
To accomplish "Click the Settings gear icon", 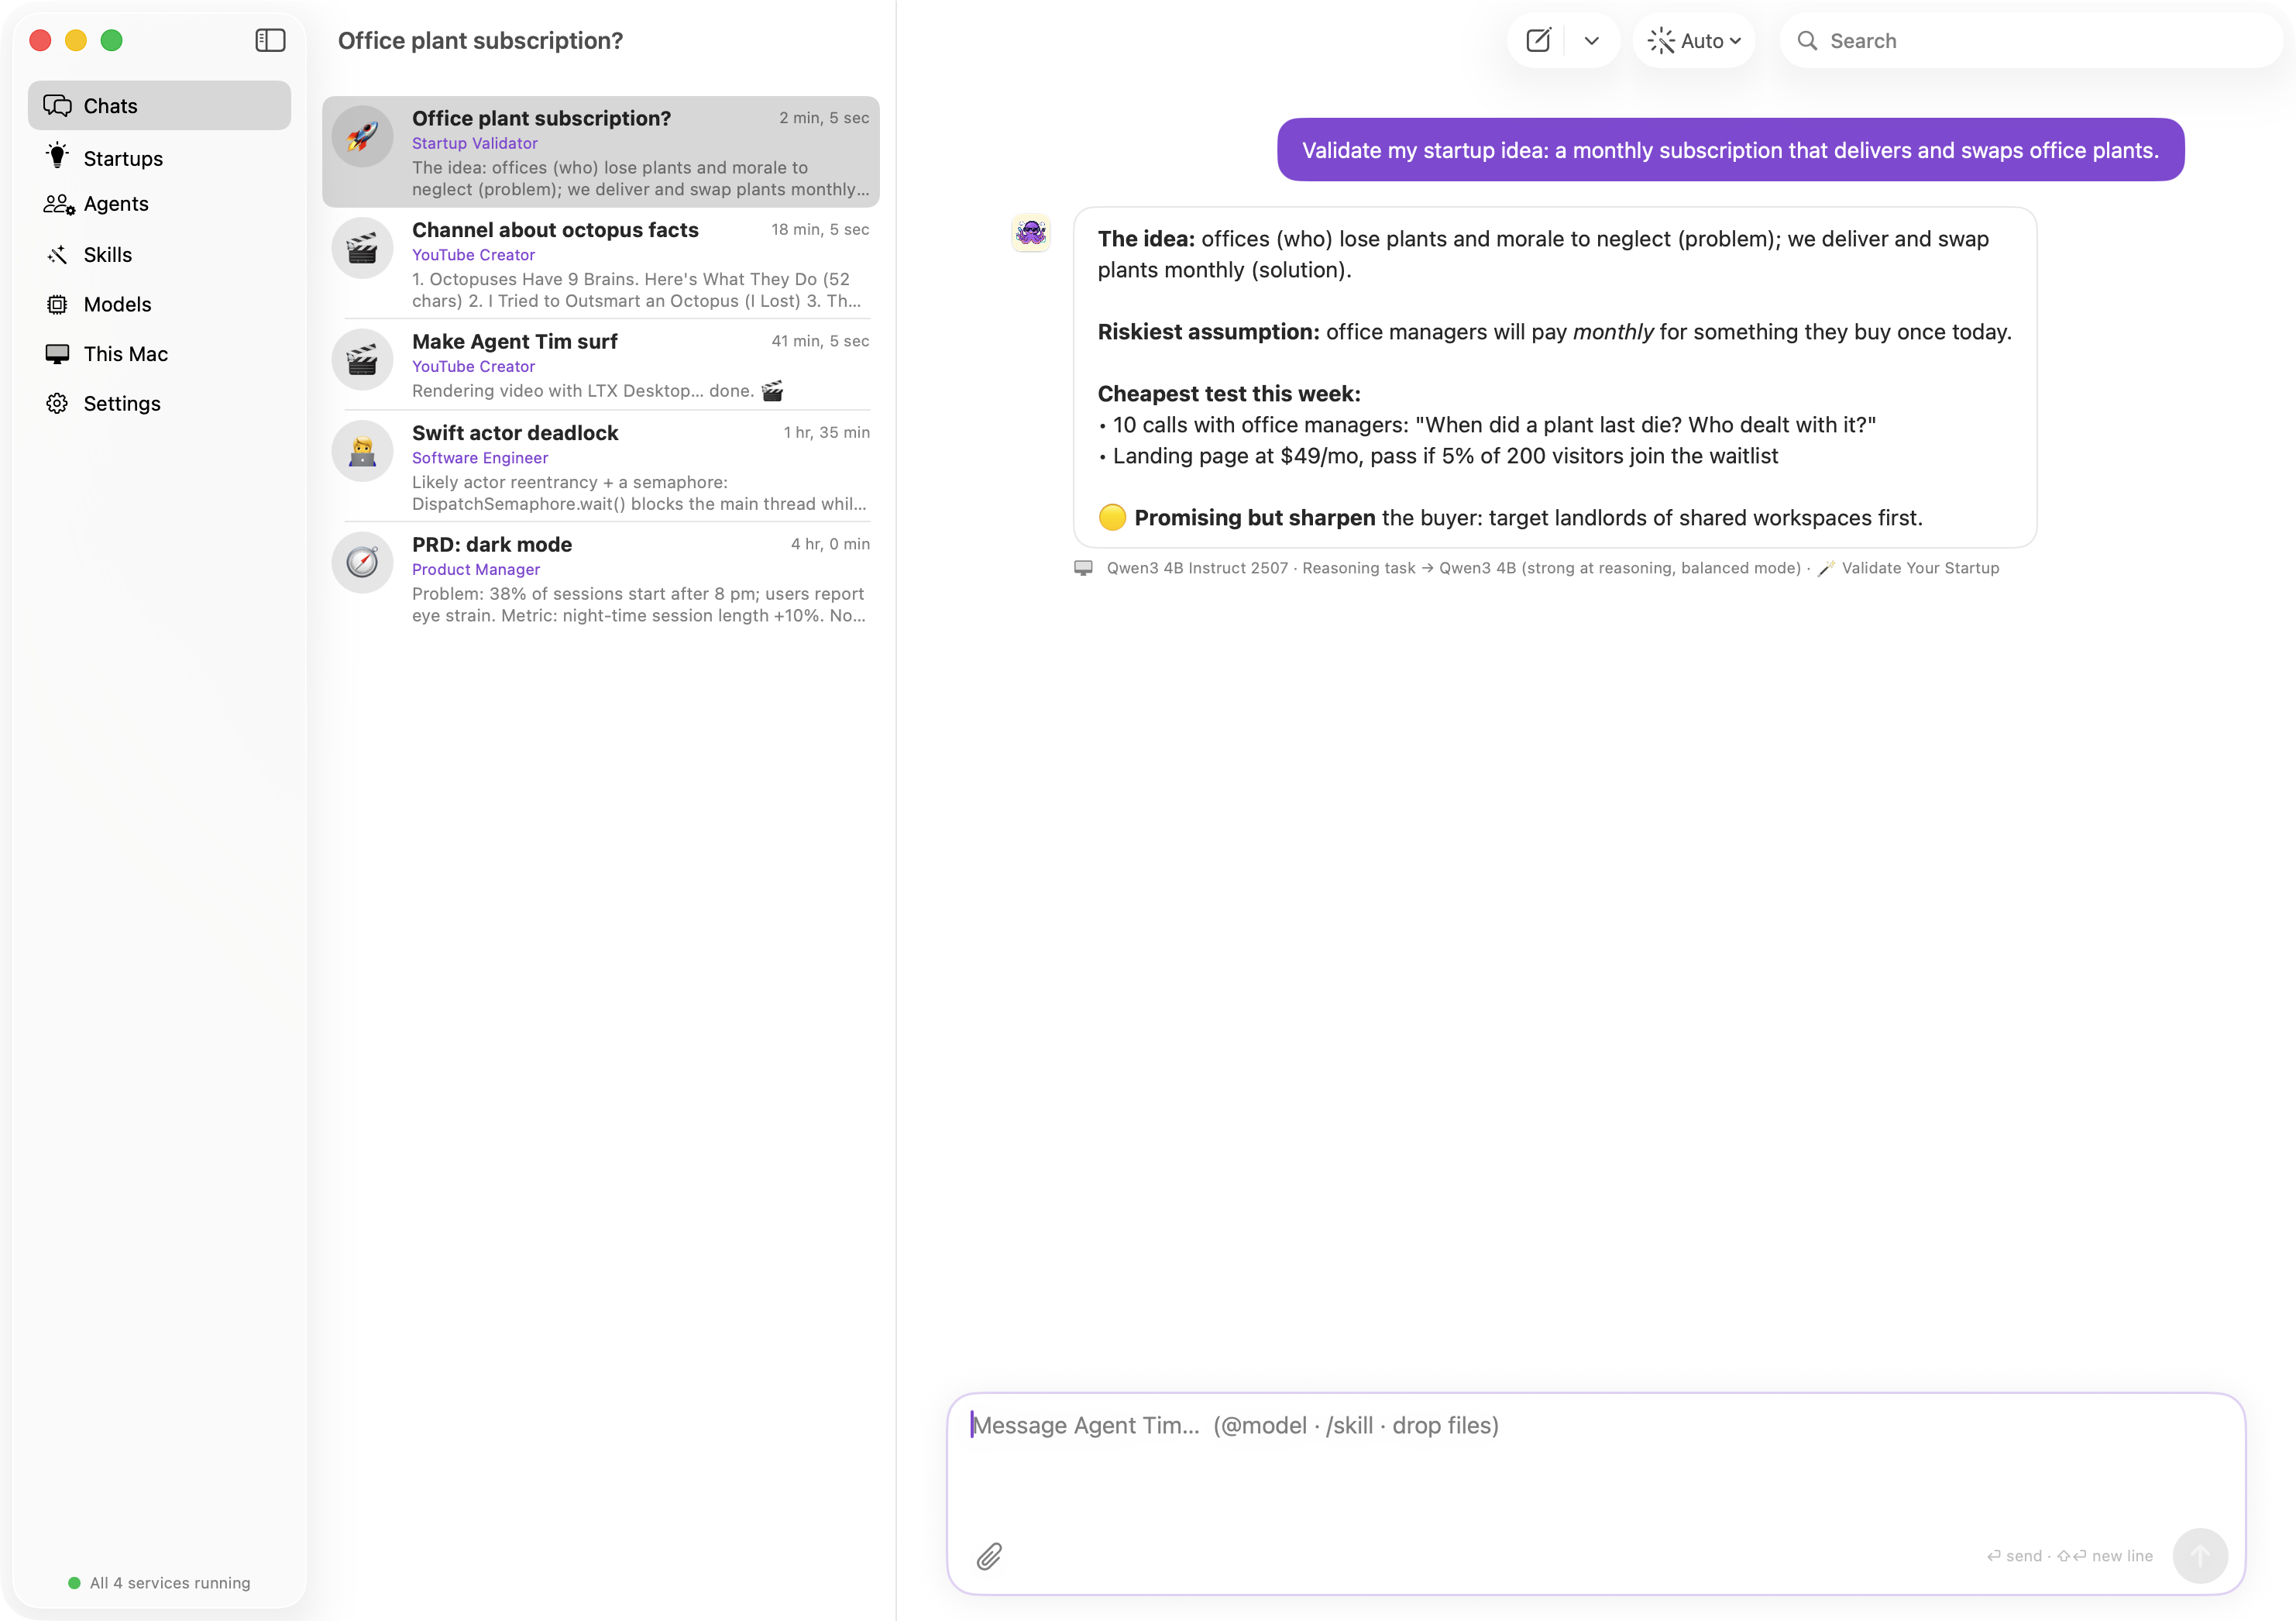I will click(58, 403).
